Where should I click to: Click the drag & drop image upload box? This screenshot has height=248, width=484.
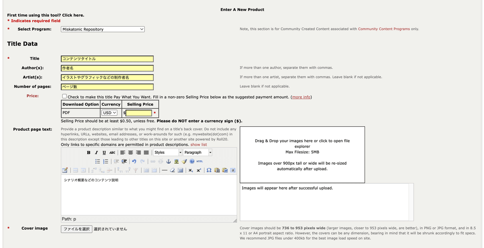point(302,155)
